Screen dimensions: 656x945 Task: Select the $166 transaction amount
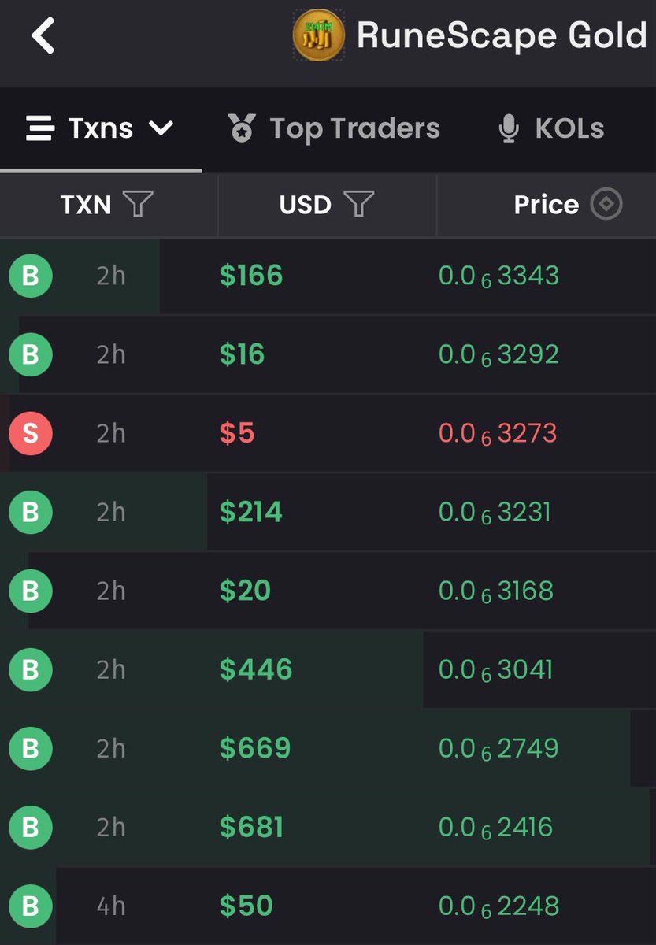point(251,276)
